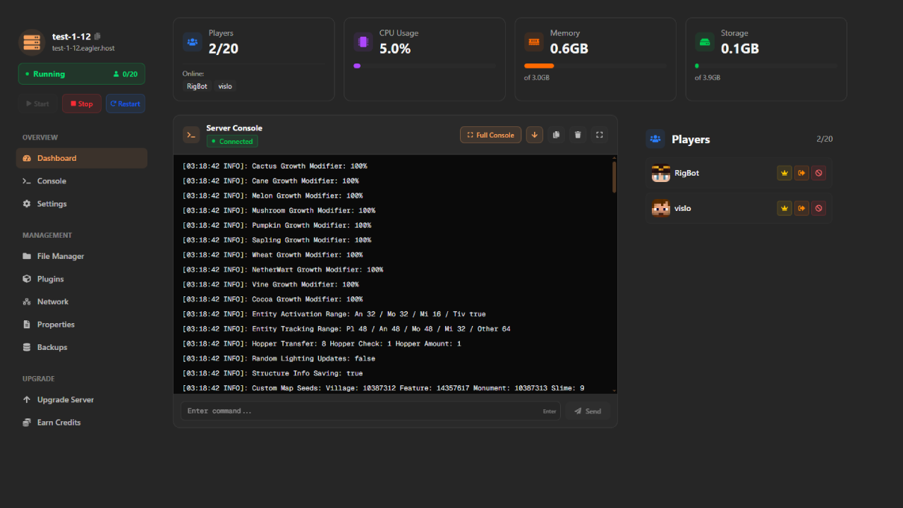Copy the console output

[x=556, y=134]
